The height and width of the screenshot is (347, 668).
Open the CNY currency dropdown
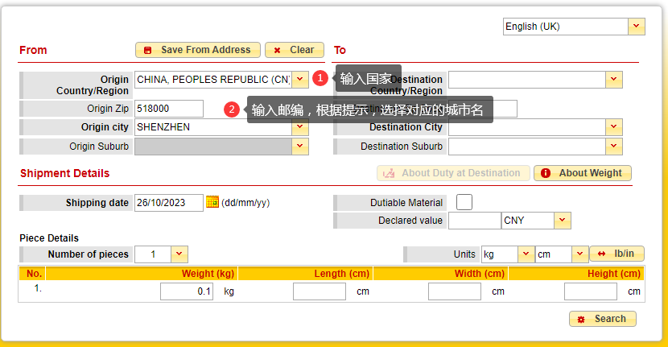[x=562, y=220]
